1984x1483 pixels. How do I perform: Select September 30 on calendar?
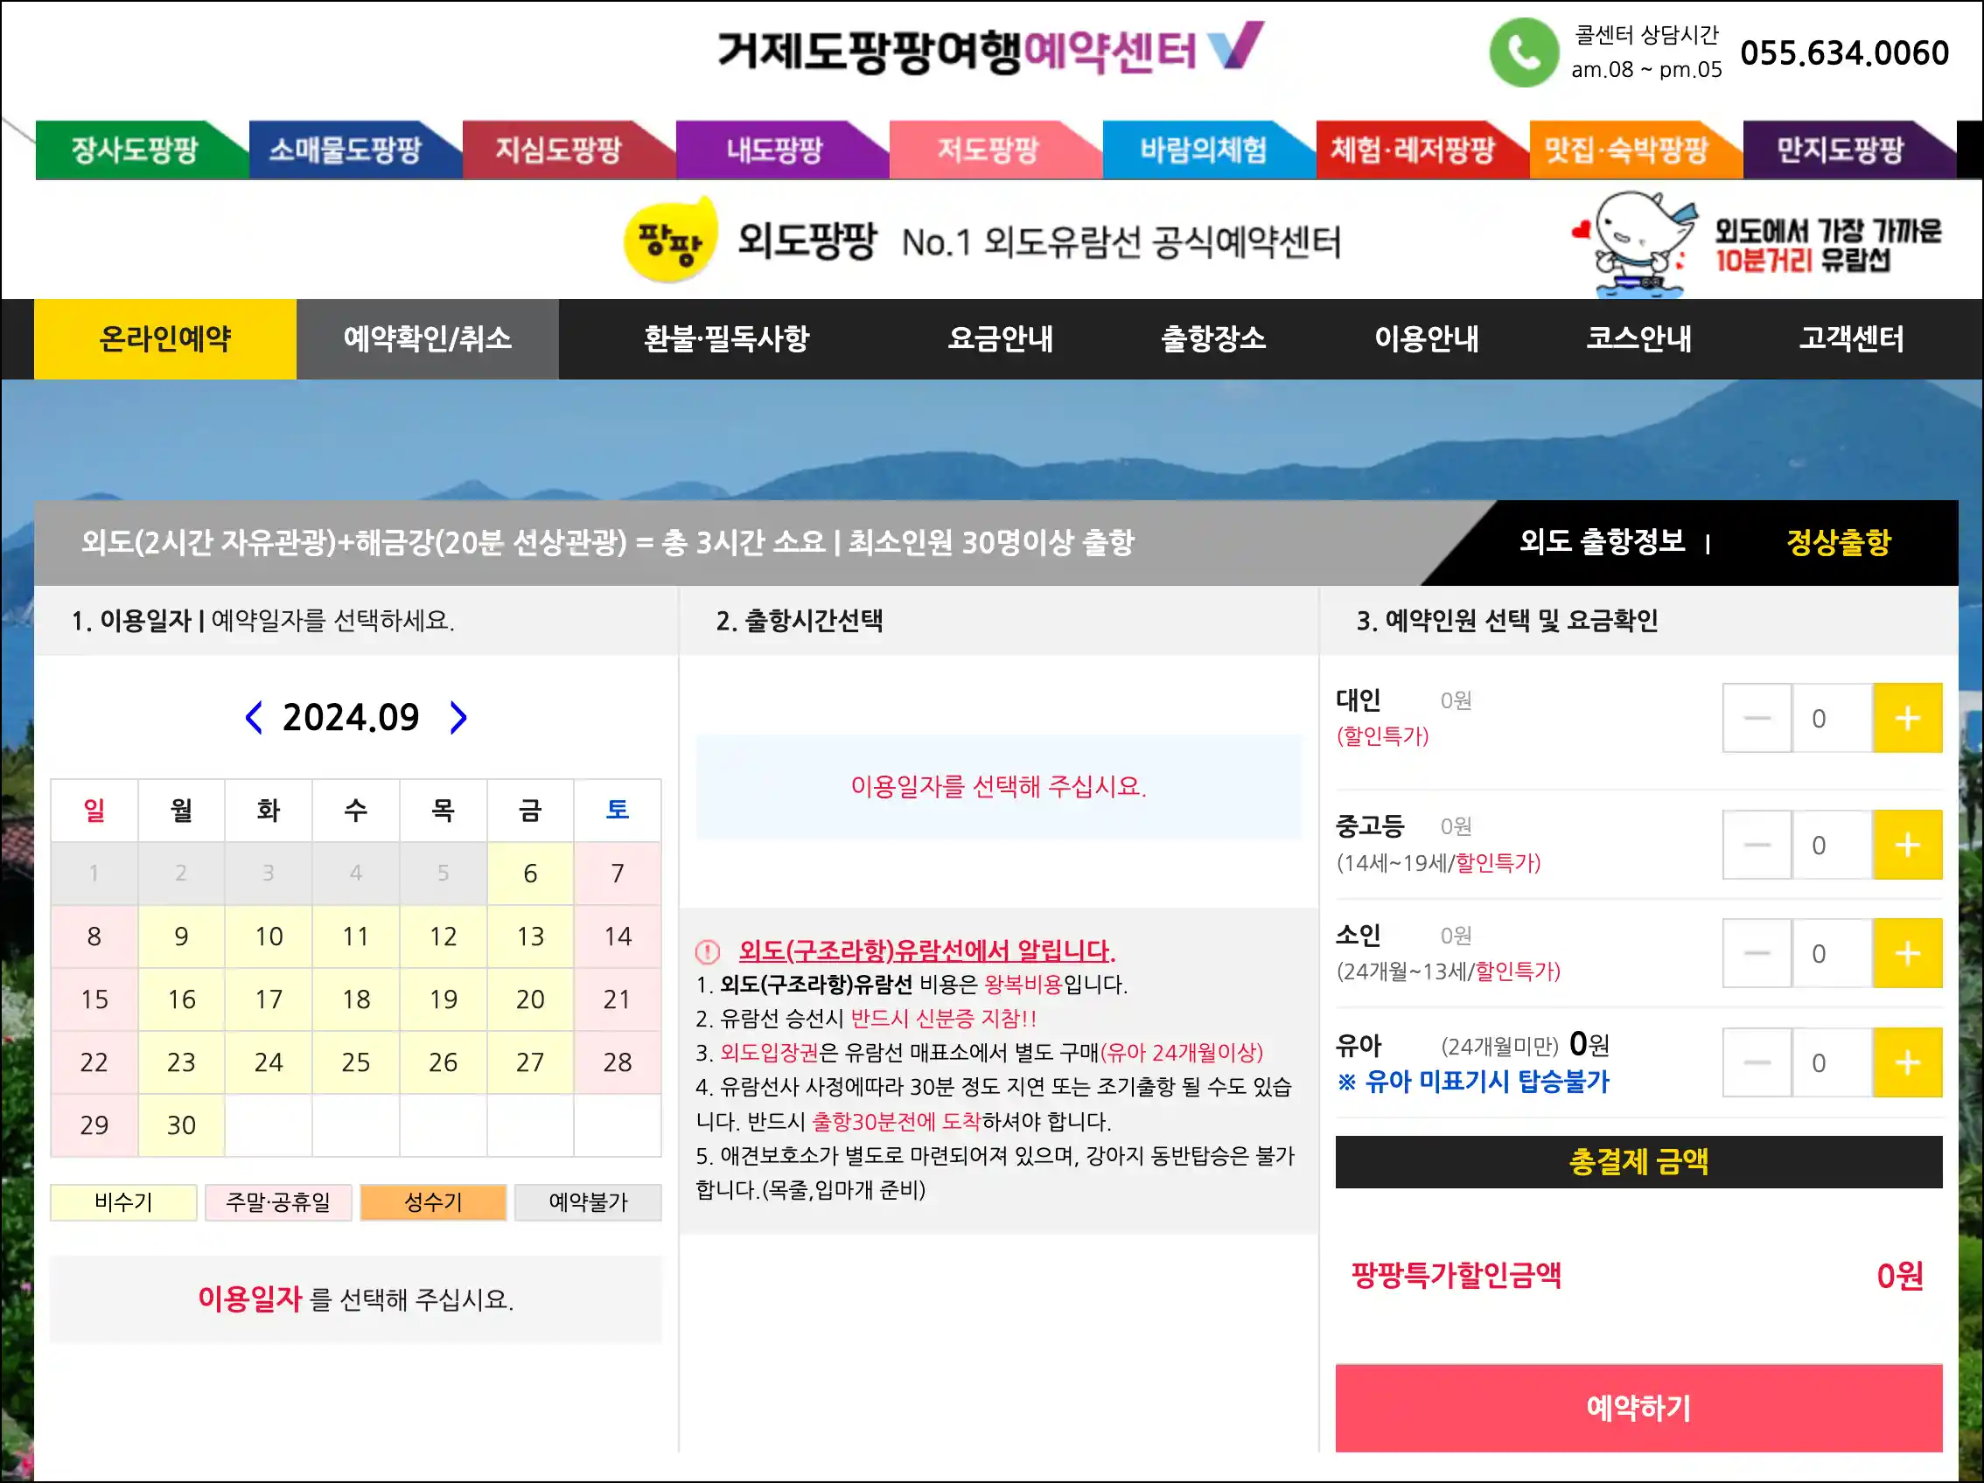pyautogui.click(x=181, y=1124)
